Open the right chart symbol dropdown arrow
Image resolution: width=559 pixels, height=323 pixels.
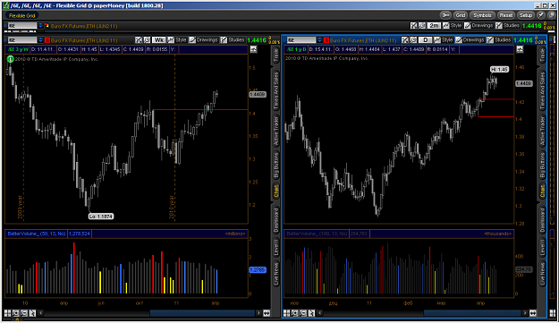click(320, 40)
